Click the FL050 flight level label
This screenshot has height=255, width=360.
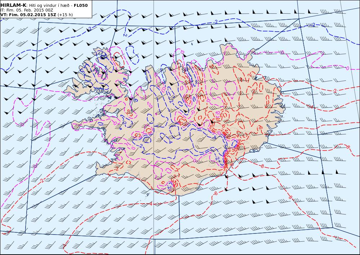pos(81,5)
